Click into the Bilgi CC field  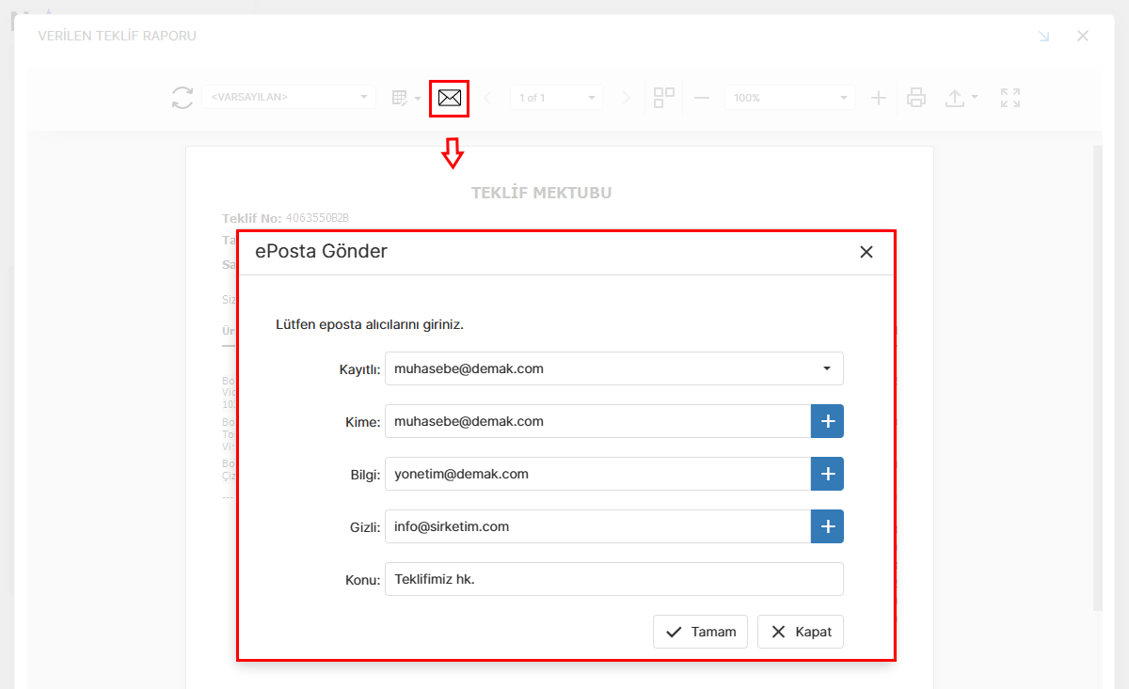[597, 474]
